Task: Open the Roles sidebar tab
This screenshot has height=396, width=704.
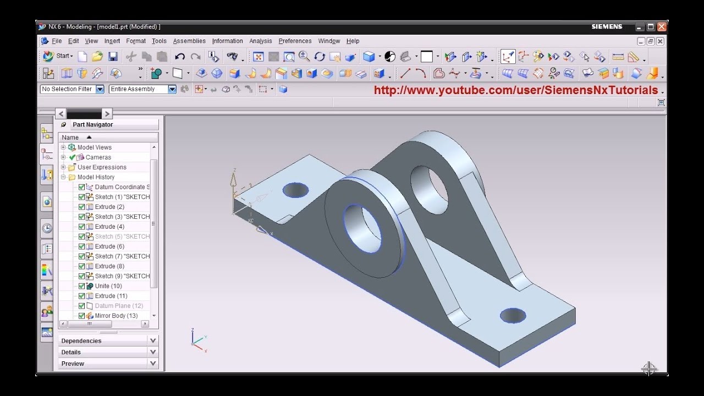Action: (x=47, y=311)
